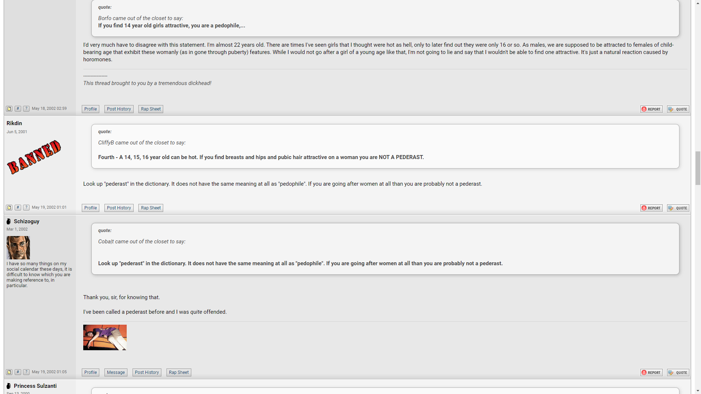Report Rikdin's post from May 19, 2002 01:01
701x394 pixels.
[x=651, y=208]
